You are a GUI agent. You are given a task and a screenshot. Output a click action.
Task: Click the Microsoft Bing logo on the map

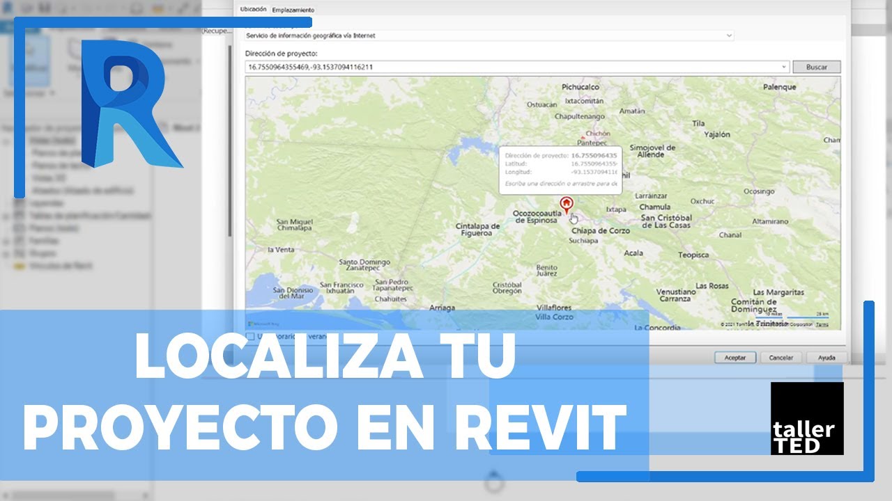pyautogui.click(x=263, y=324)
